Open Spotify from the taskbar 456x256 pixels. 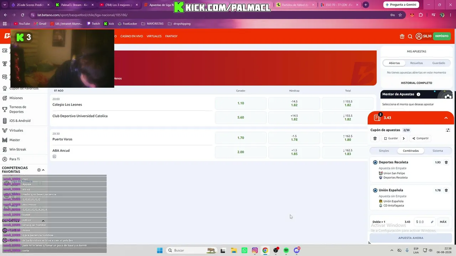click(286, 250)
